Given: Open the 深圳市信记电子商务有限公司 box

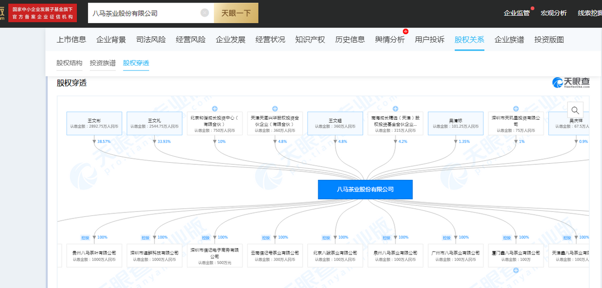Looking at the screenshot, I should [x=215, y=255].
